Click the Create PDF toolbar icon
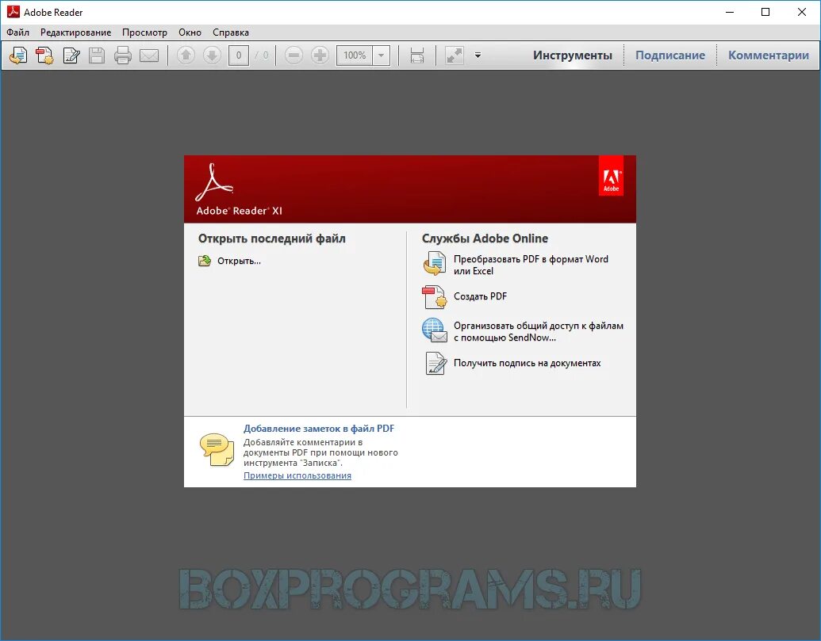Viewport: 821px width, 641px height. pyautogui.click(x=44, y=55)
